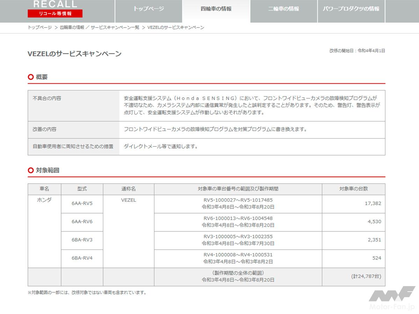
Task: Click the red circle beside 概要 heading
Action: click(31, 77)
